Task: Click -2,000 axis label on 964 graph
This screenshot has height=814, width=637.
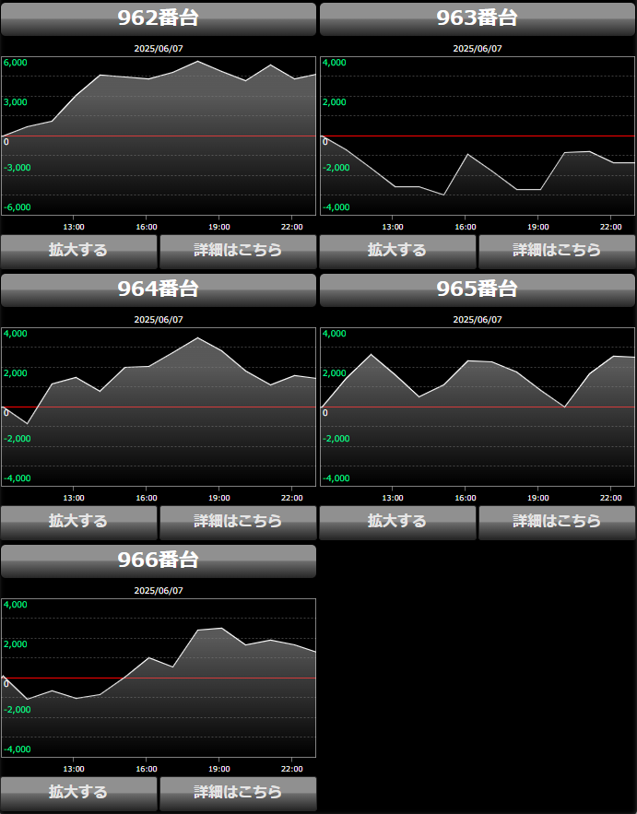Action: (x=17, y=439)
